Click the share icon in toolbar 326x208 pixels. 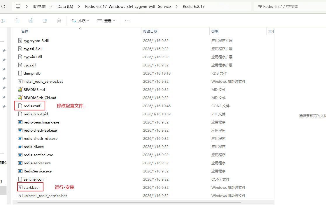[45, 21]
